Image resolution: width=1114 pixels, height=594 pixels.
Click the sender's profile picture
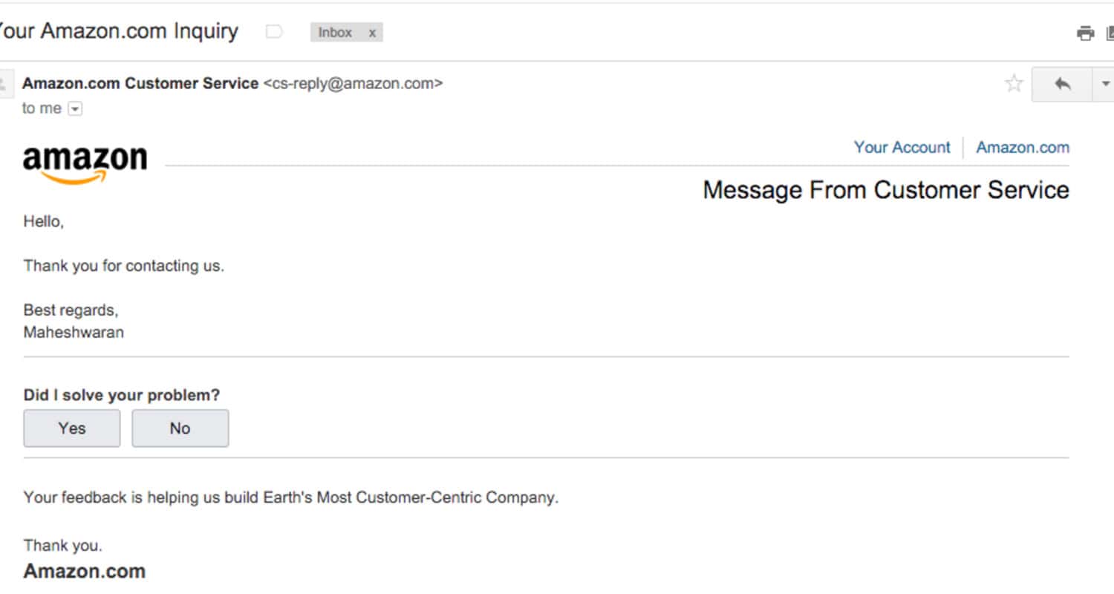pos(5,84)
